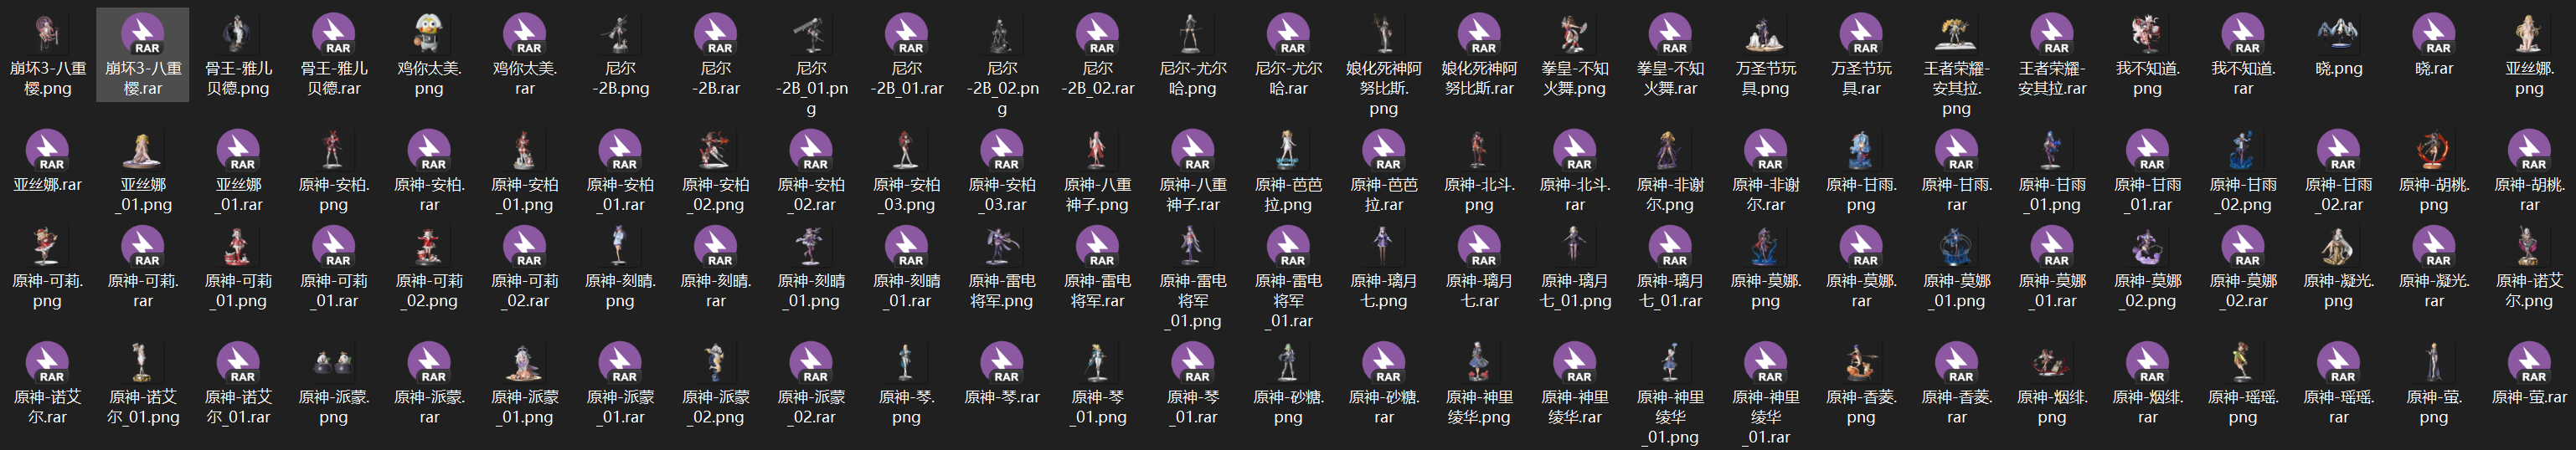Click the 原神-萤.rar archive icon

click(x=2531, y=363)
